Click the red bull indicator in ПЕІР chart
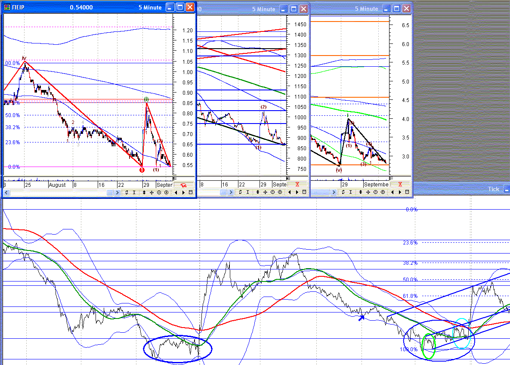The height and width of the screenshot is (365, 510). pos(183,185)
